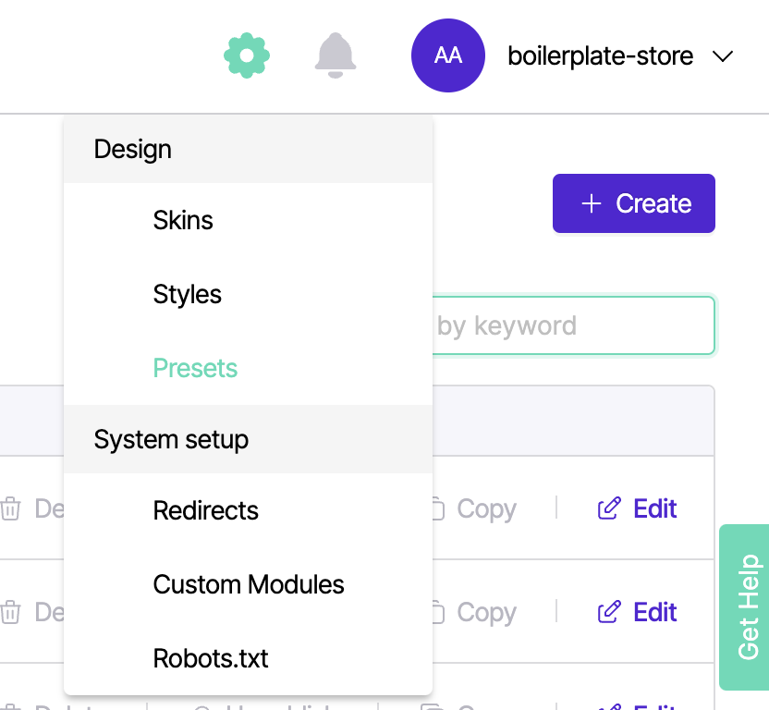Viewport: 769px width, 710px height.
Task: Click the Create button
Action: coord(634,203)
